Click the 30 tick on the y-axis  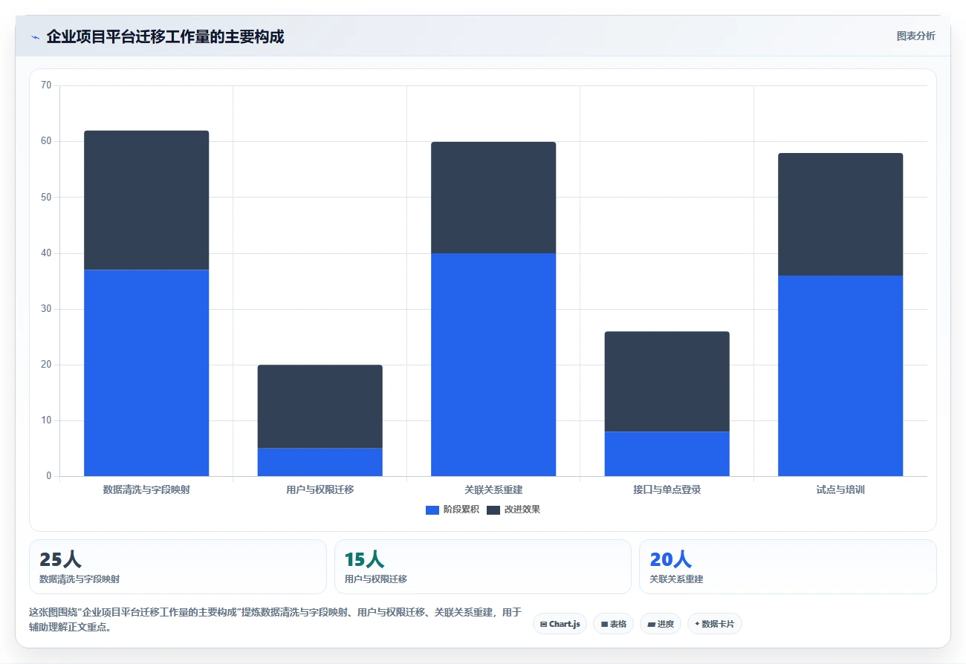(x=46, y=309)
